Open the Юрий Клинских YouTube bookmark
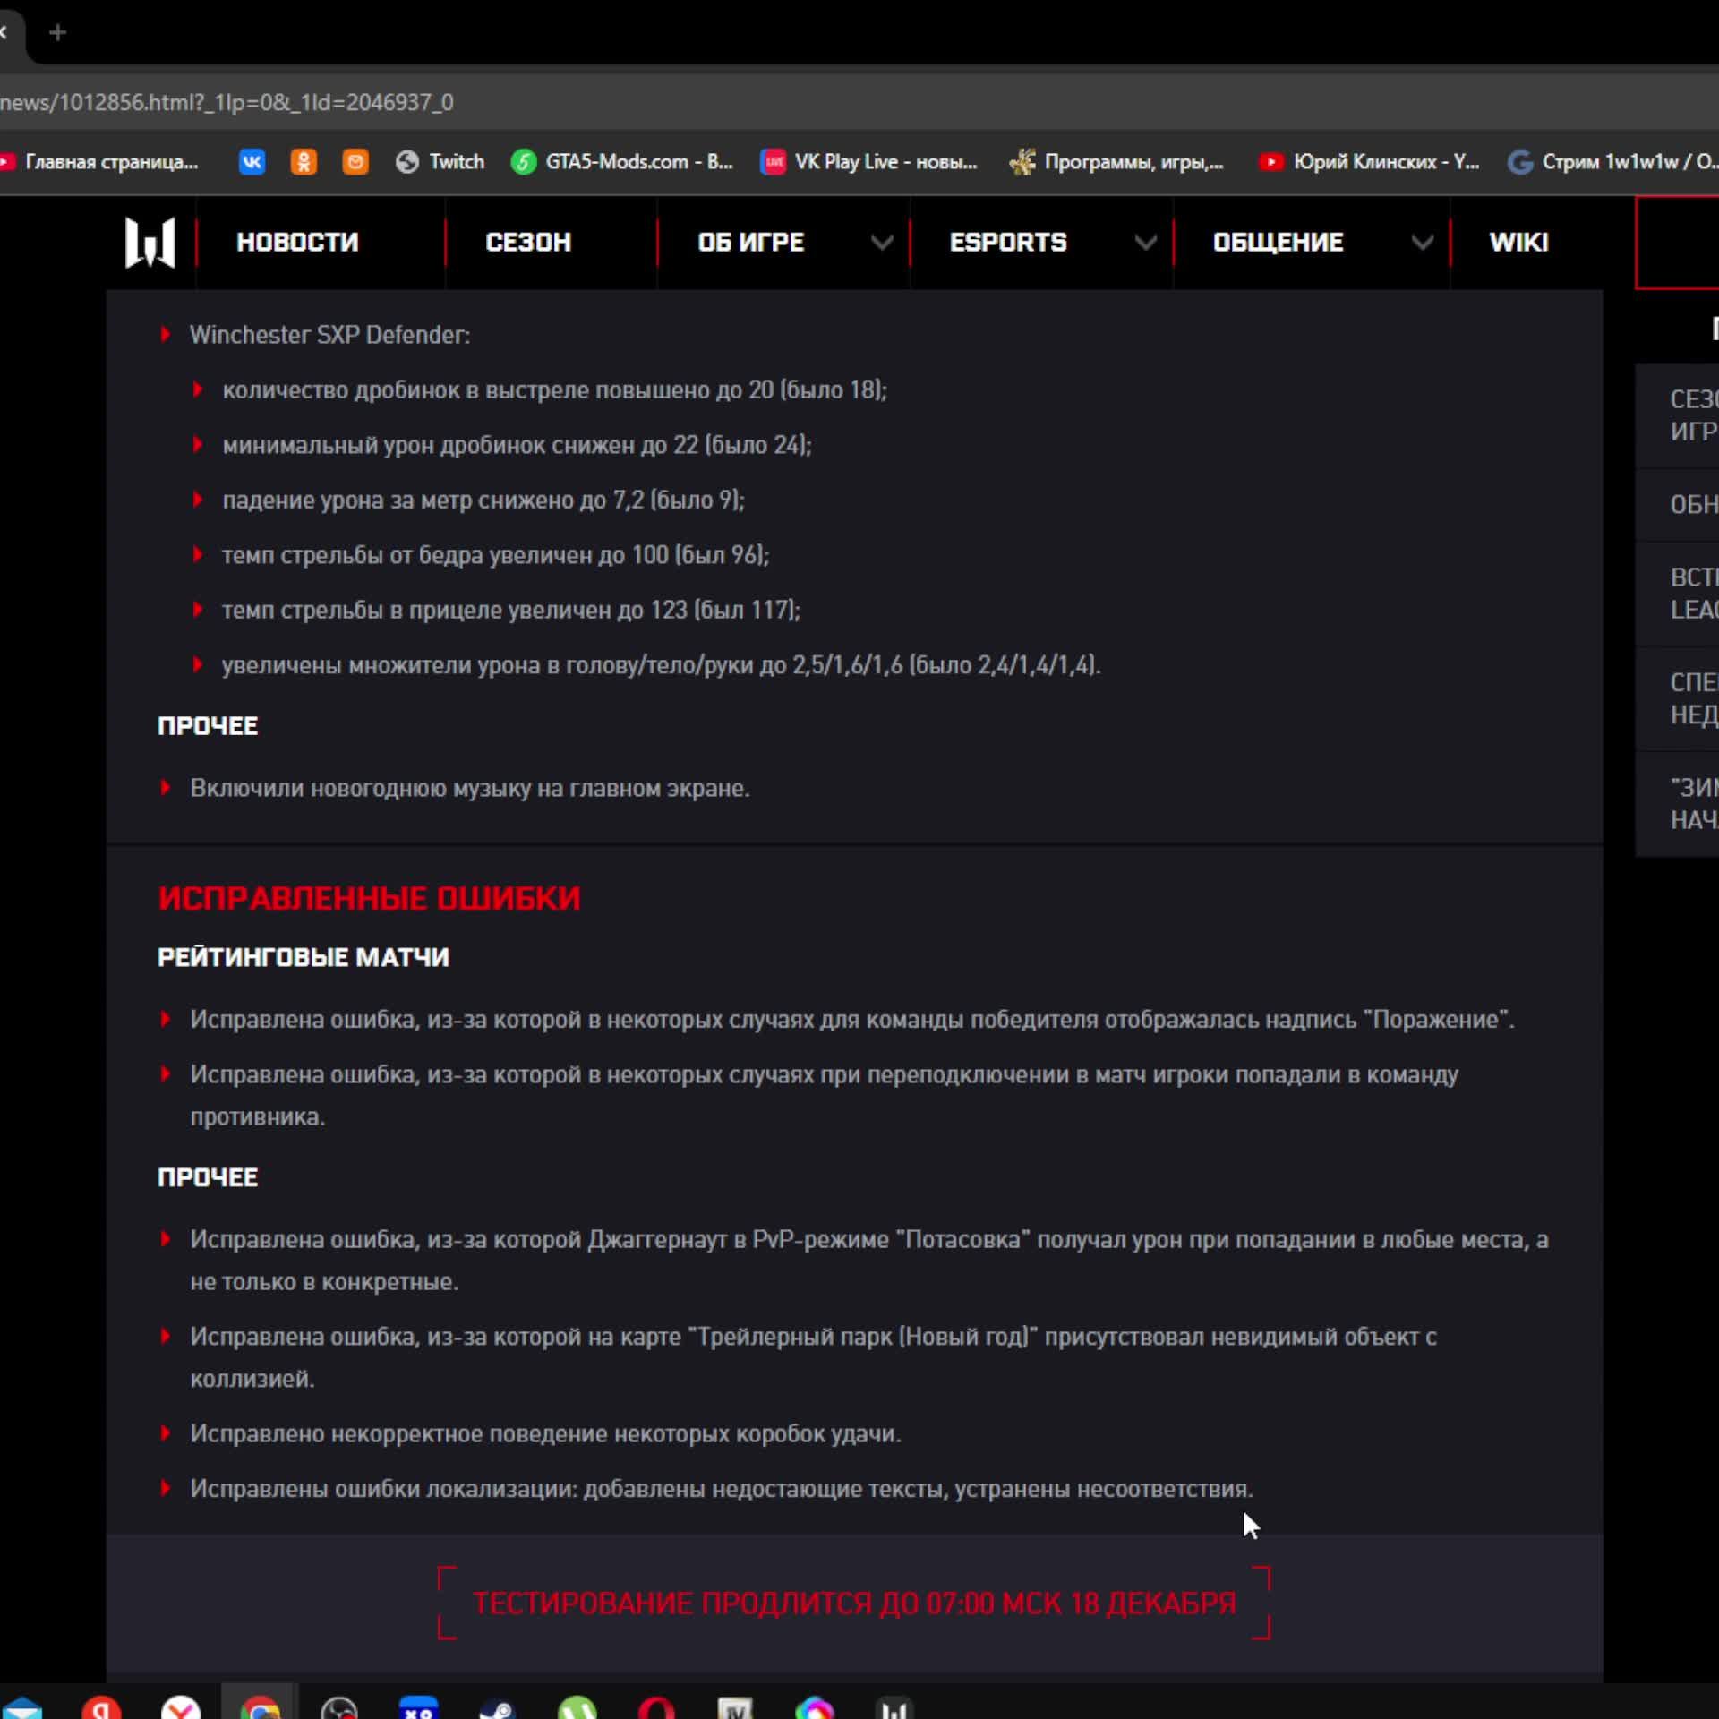 click(1369, 162)
